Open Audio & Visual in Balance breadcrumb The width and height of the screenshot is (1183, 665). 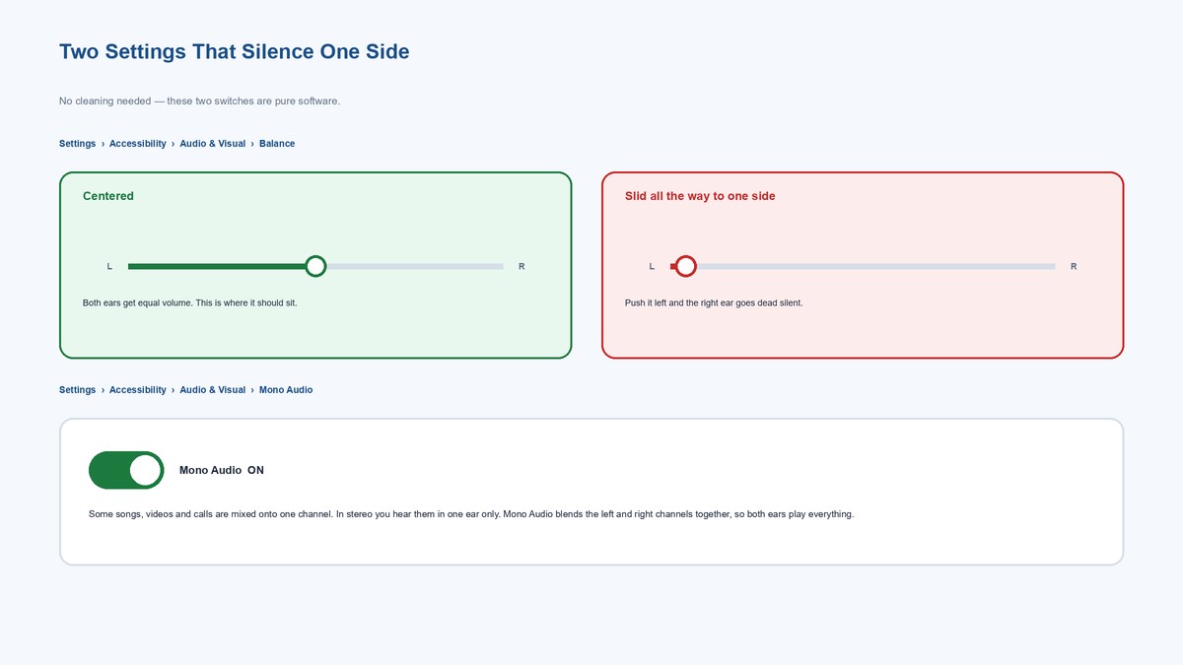213,144
